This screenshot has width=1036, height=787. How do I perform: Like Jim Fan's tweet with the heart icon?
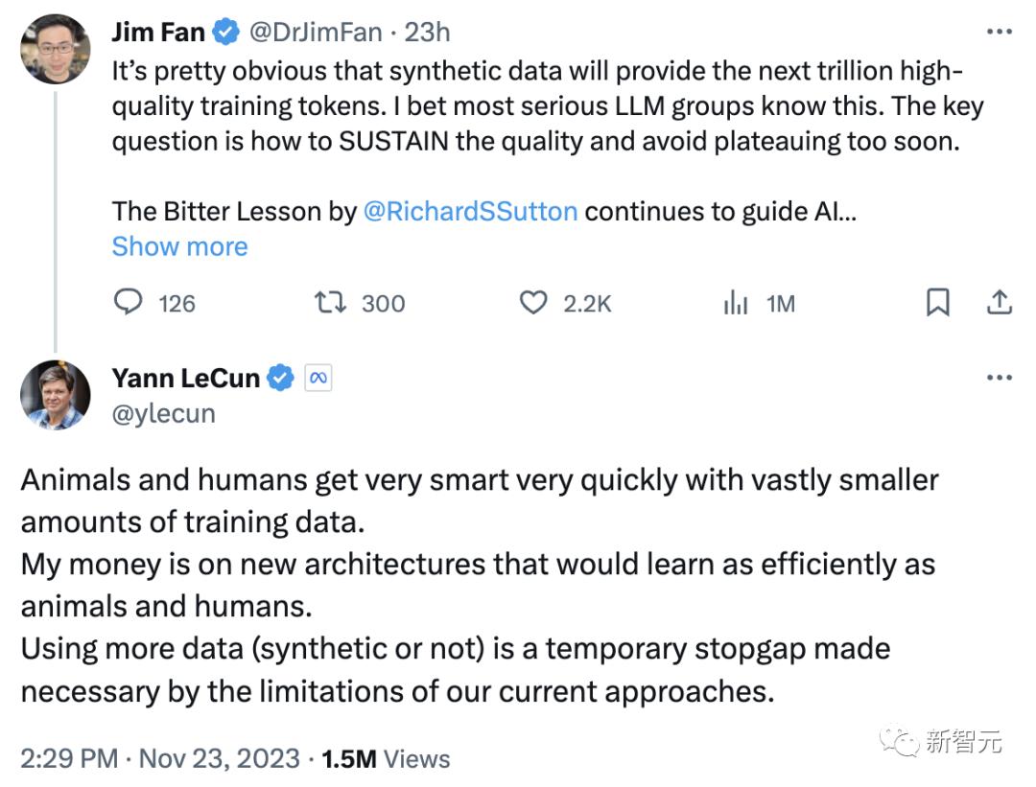point(532,304)
